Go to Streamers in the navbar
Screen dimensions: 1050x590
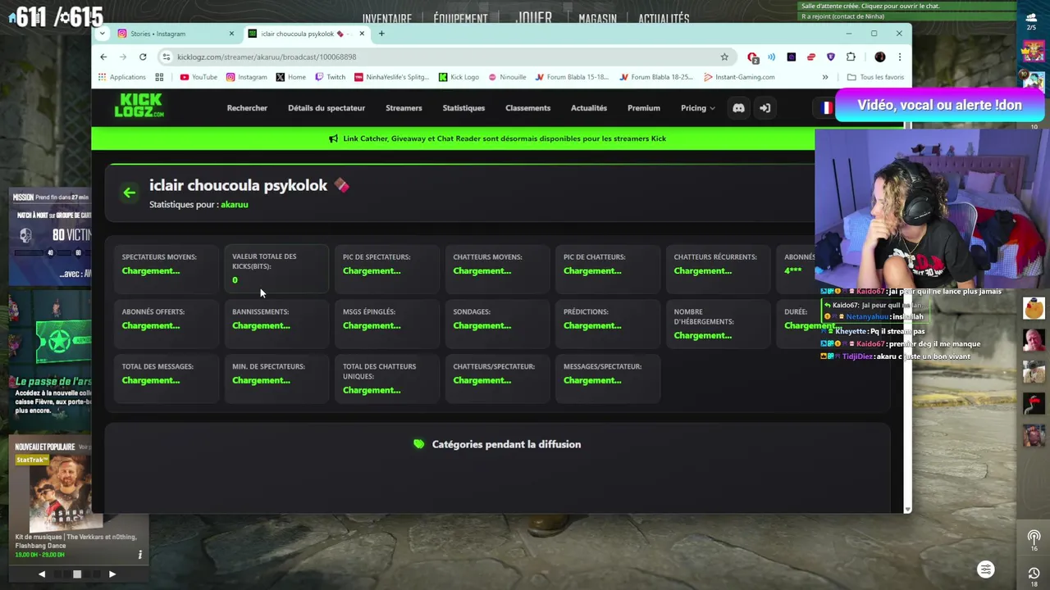coord(404,108)
